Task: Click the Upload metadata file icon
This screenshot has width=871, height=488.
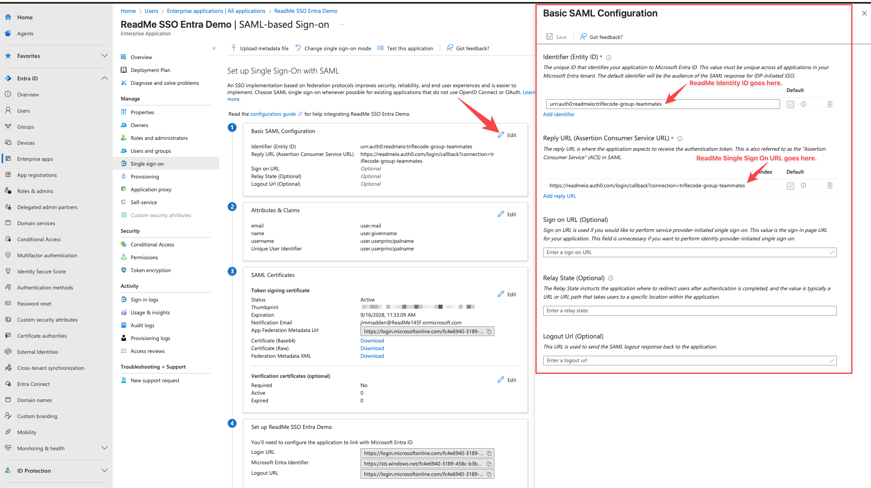Action: coord(234,48)
